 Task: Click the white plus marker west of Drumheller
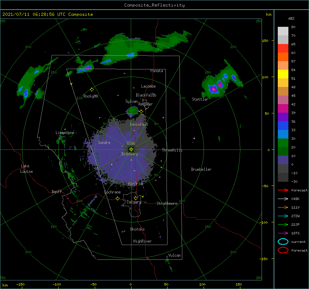click(194, 138)
